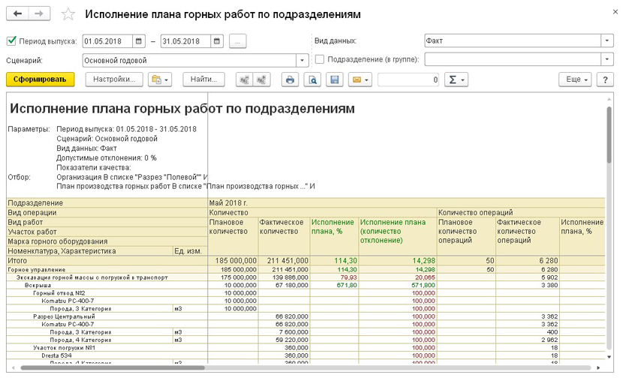This screenshot has height=378, width=623.
Task: Add report to favorites with star icon
Action: [x=68, y=15]
